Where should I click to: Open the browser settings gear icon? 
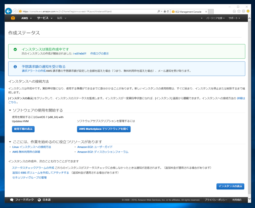coord(244,11)
